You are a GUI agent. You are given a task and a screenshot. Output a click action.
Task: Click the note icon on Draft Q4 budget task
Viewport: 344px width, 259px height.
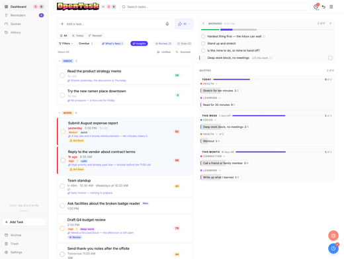point(77,229)
